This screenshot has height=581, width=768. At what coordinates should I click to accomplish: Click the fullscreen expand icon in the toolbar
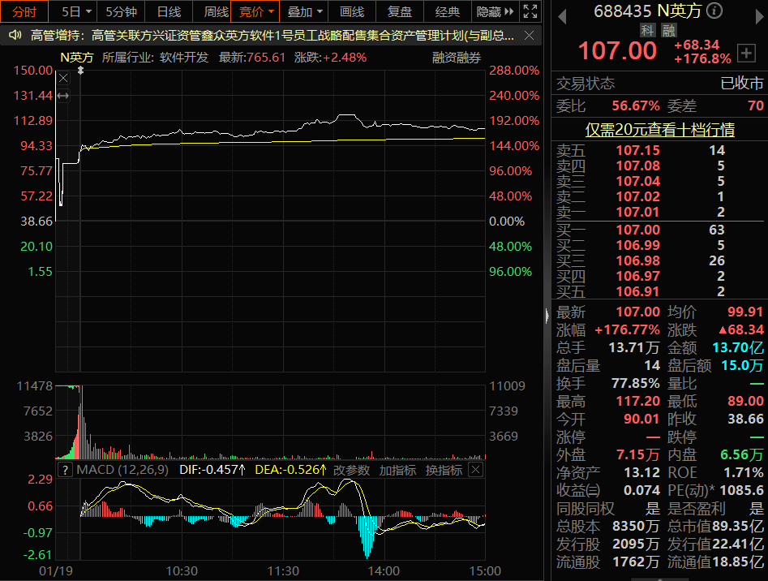point(530,11)
